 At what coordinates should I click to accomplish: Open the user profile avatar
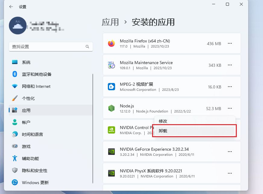tap(18, 26)
